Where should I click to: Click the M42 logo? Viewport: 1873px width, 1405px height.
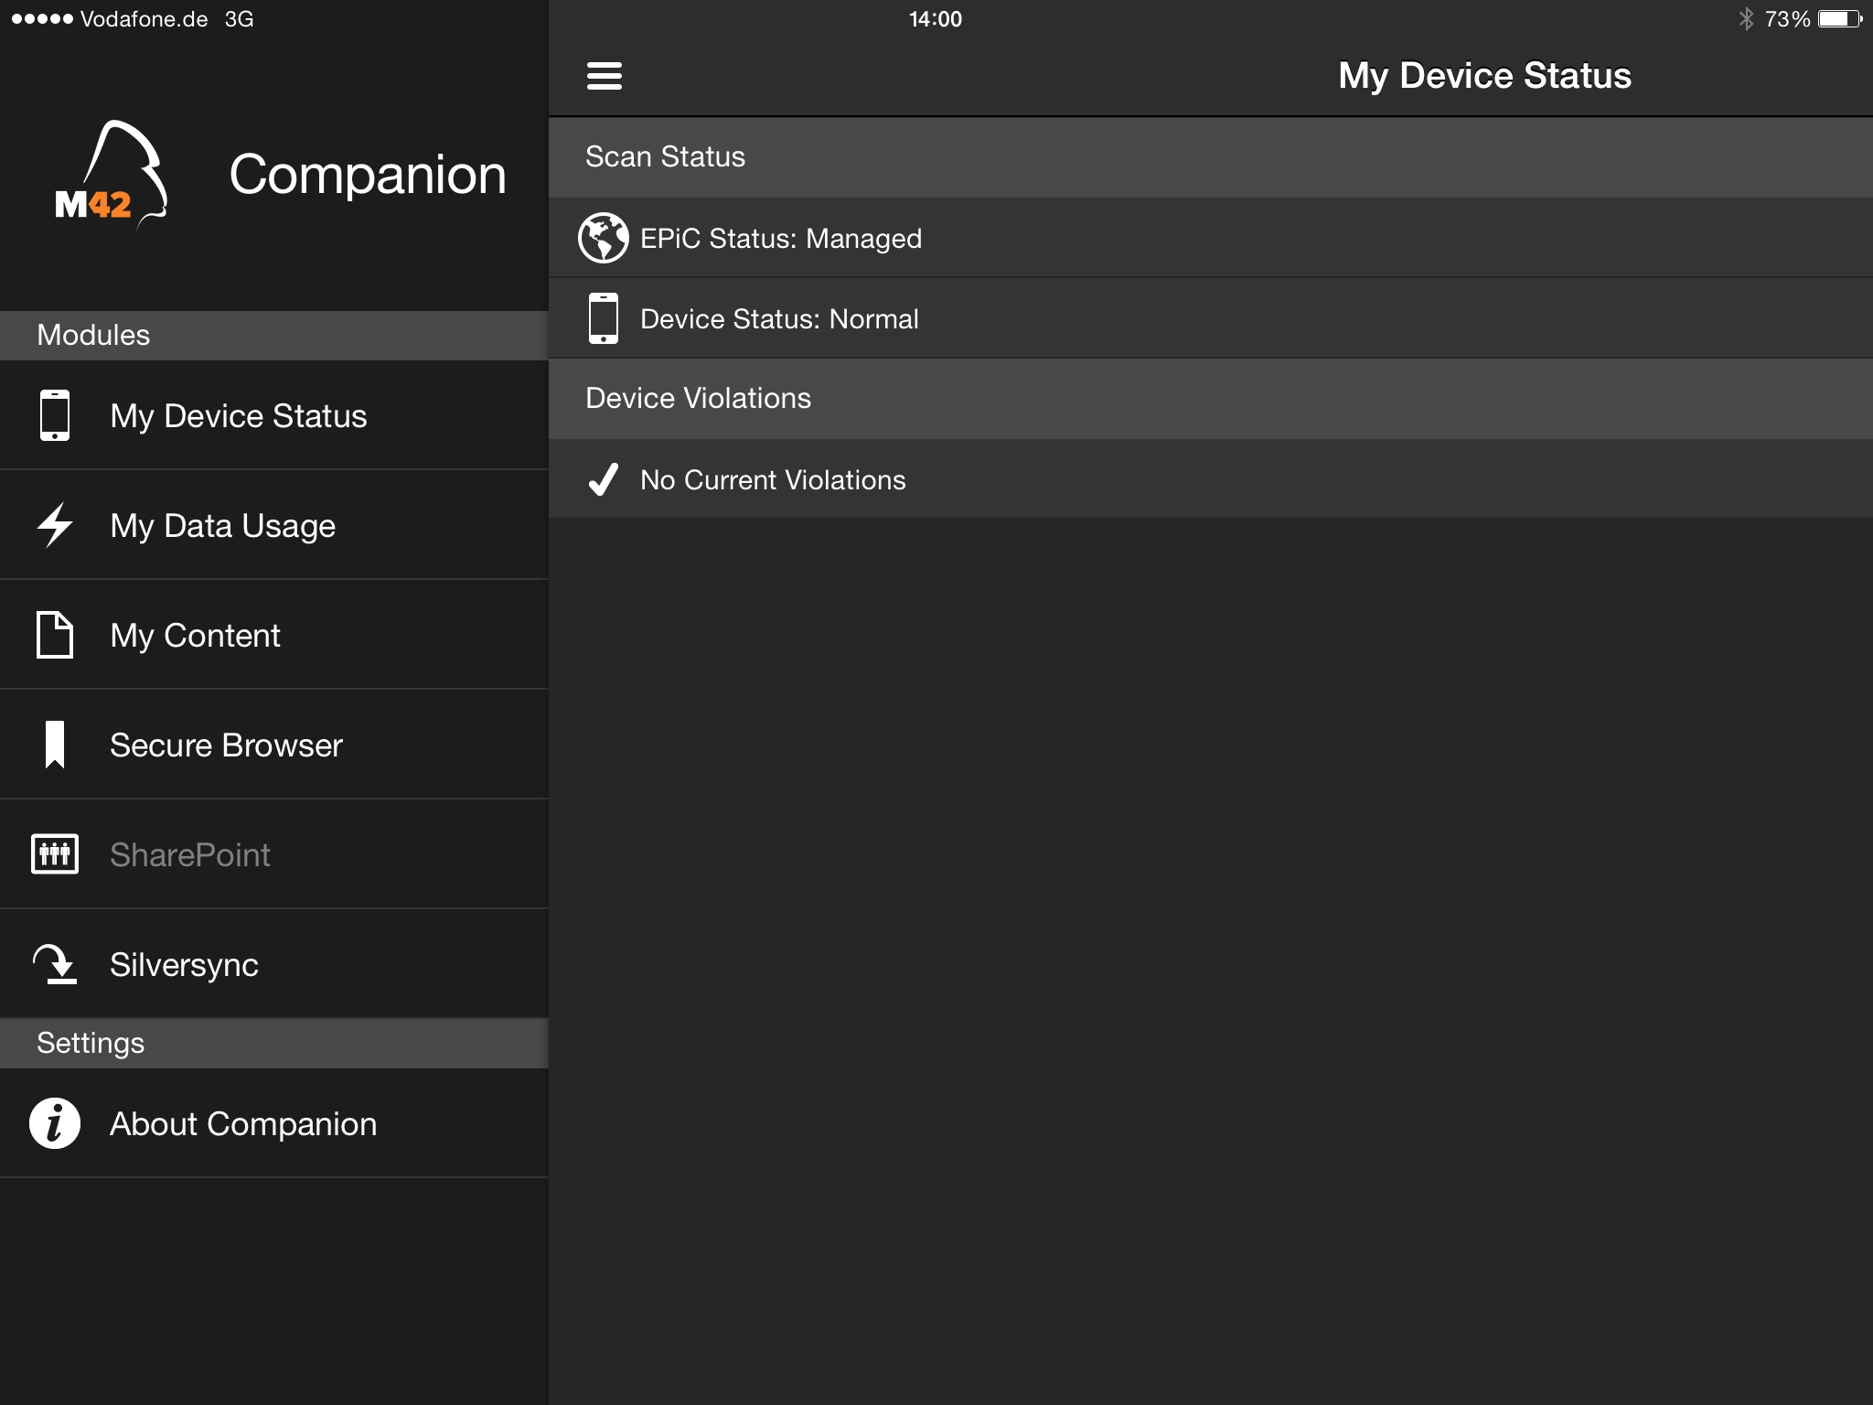[112, 174]
